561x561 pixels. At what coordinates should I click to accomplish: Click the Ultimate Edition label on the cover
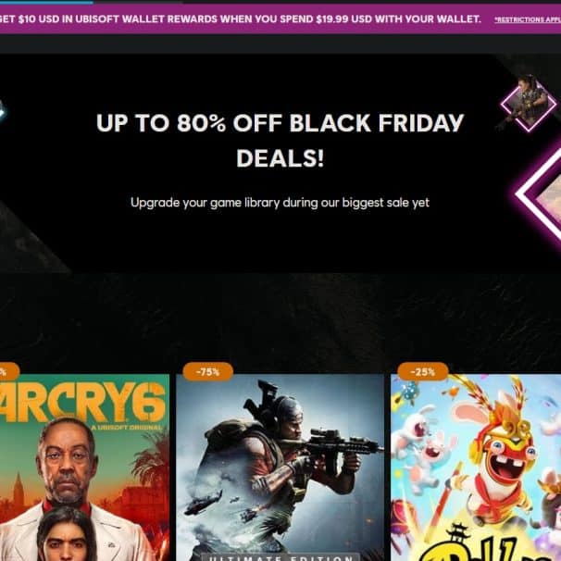click(280, 557)
